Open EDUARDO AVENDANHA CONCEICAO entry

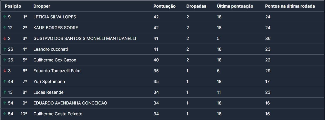tap(70, 103)
